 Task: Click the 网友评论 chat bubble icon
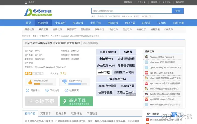point(27,91)
